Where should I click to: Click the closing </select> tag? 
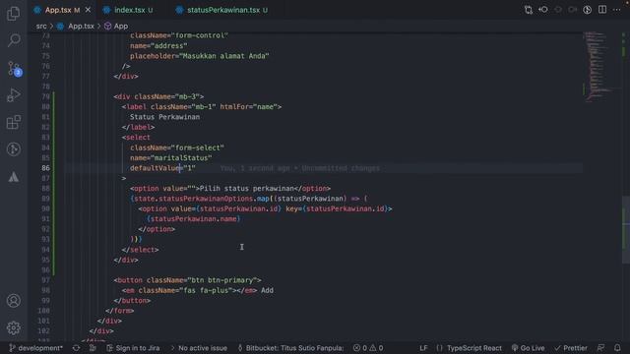[140, 250]
